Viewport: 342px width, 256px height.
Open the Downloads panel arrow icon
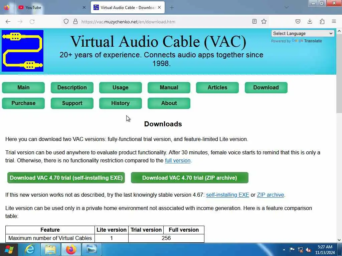pos(310,21)
